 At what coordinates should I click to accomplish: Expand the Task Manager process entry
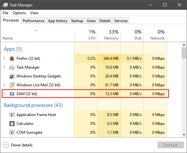pos(4,67)
